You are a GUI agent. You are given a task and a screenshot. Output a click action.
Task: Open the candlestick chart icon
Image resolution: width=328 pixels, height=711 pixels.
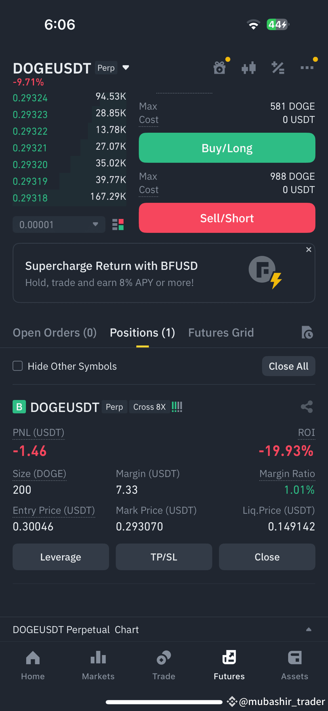[x=249, y=68]
